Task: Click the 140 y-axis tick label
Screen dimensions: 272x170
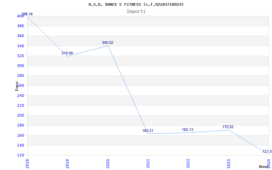Action: click(20, 146)
